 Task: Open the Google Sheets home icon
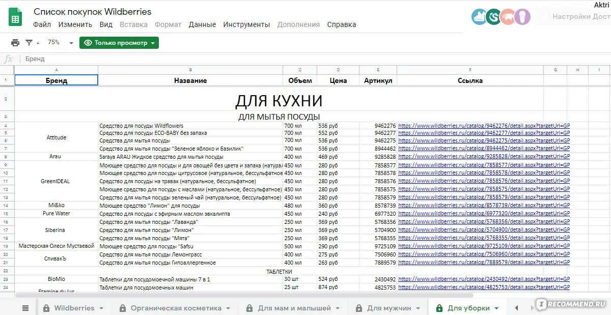click(15, 18)
